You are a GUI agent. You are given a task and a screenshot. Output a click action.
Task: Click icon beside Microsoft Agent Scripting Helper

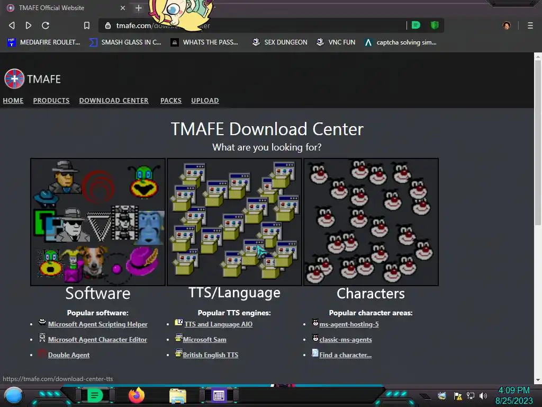tap(42, 322)
